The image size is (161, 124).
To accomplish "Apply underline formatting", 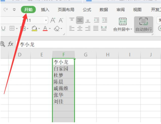I will point(3,28).
